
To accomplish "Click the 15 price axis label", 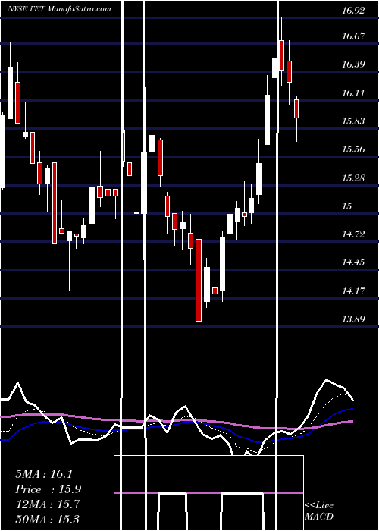I will point(347,206).
